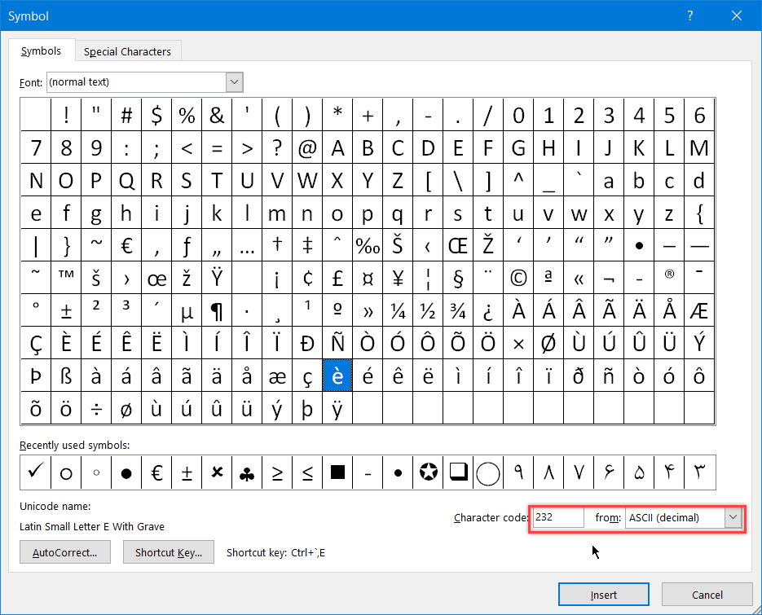Close the Symbol dialog window

[x=737, y=15]
